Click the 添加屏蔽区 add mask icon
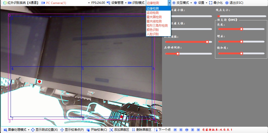Screen dimensions: 268x133 111,130
